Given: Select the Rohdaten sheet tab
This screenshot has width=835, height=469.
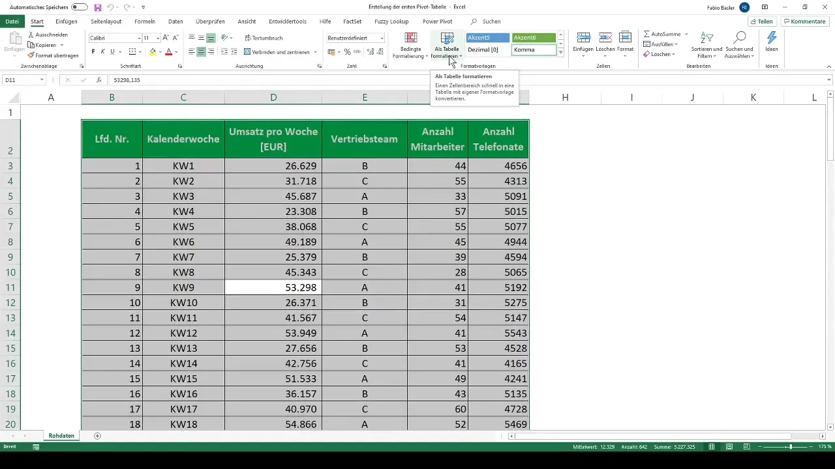Looking at the screenshot, I should click(x=62, y=436).
